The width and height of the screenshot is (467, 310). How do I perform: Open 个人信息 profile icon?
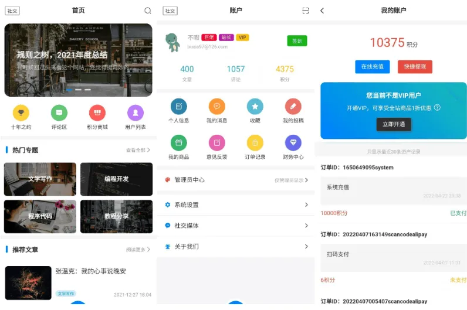click(179, 107)
